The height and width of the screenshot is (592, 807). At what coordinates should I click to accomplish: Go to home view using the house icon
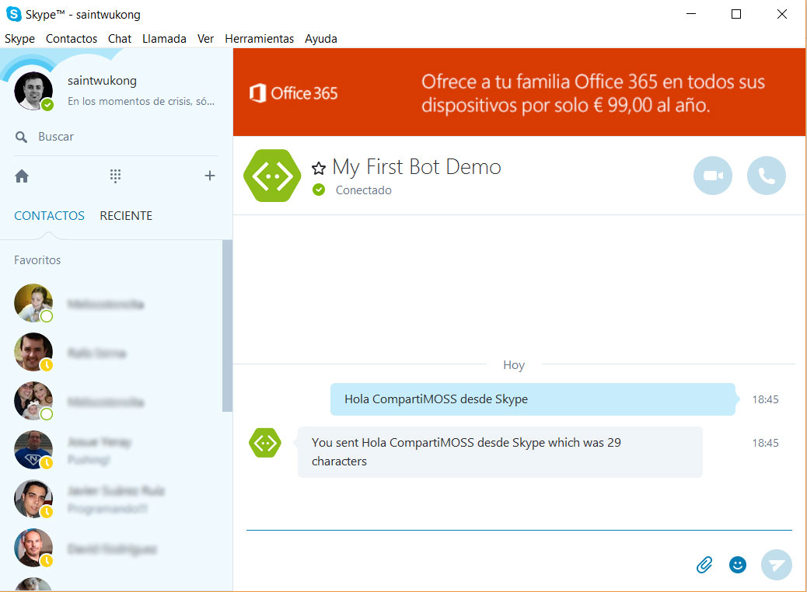(21, 176)
